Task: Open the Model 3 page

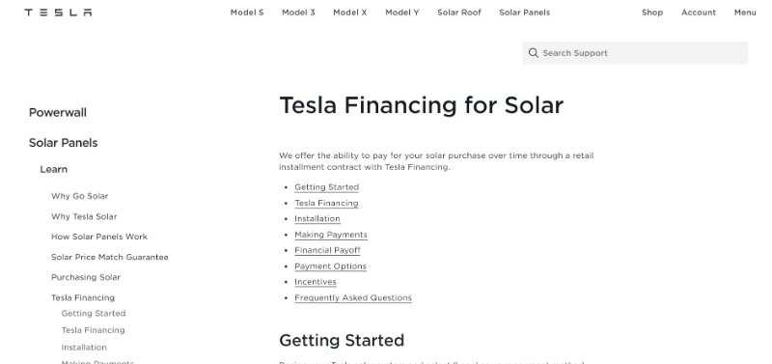Action: tap(298, 13)
